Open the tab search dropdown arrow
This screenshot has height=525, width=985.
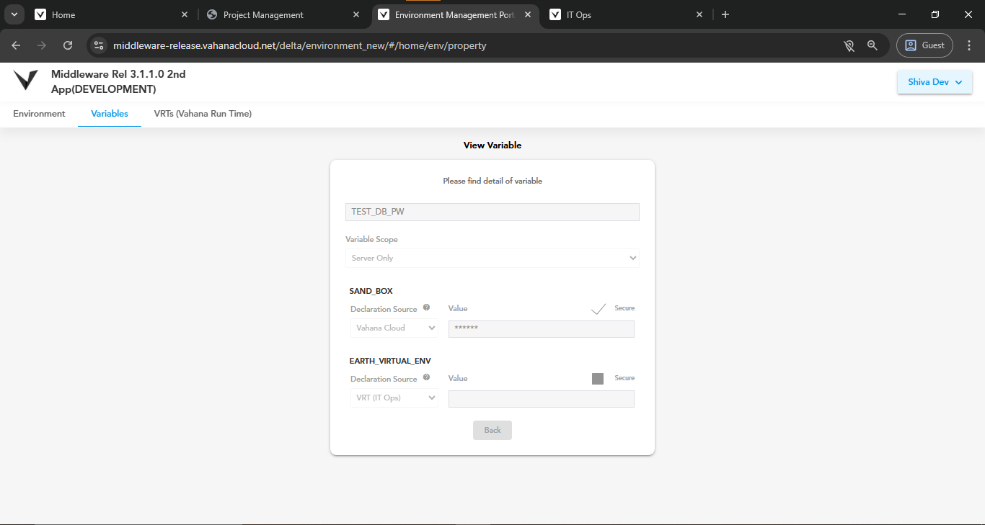(x=14, y=14)
